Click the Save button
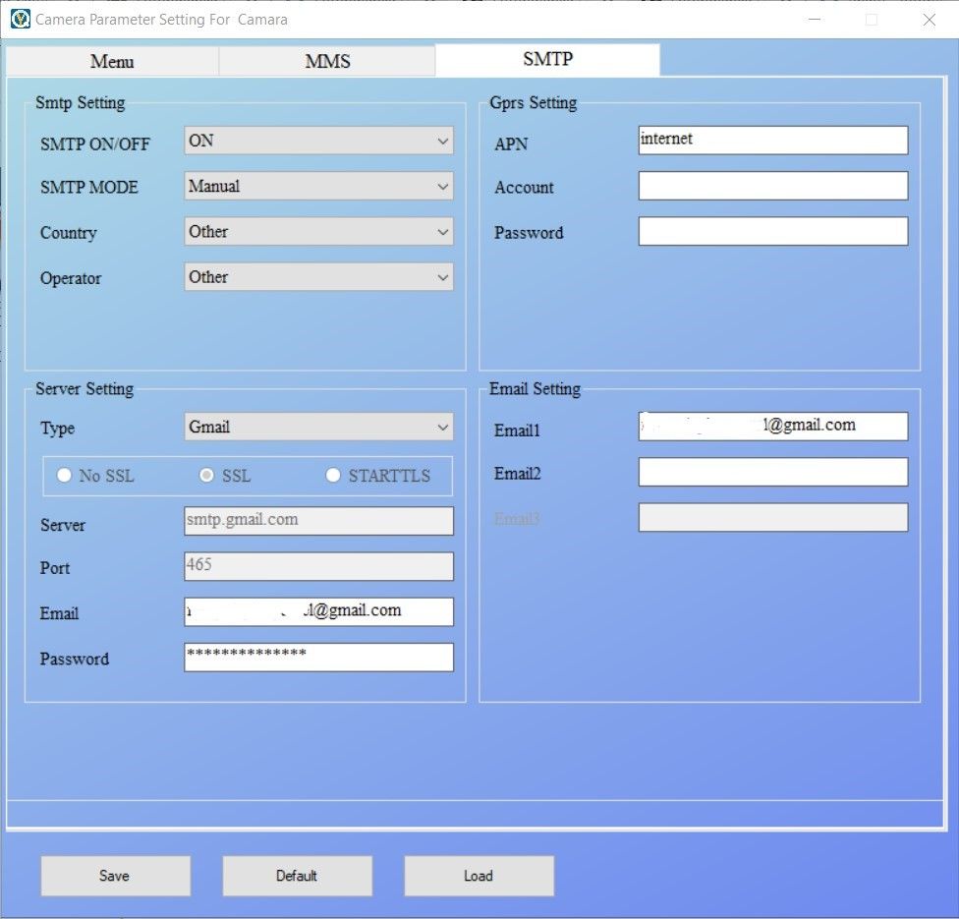 coord(116,876)
